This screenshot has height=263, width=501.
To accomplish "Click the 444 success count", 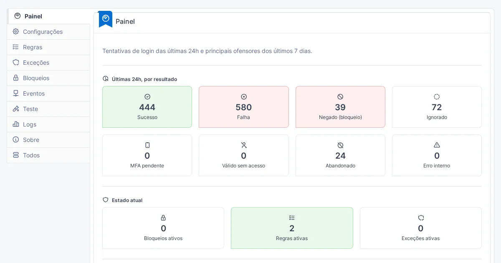I will point(147,107).
